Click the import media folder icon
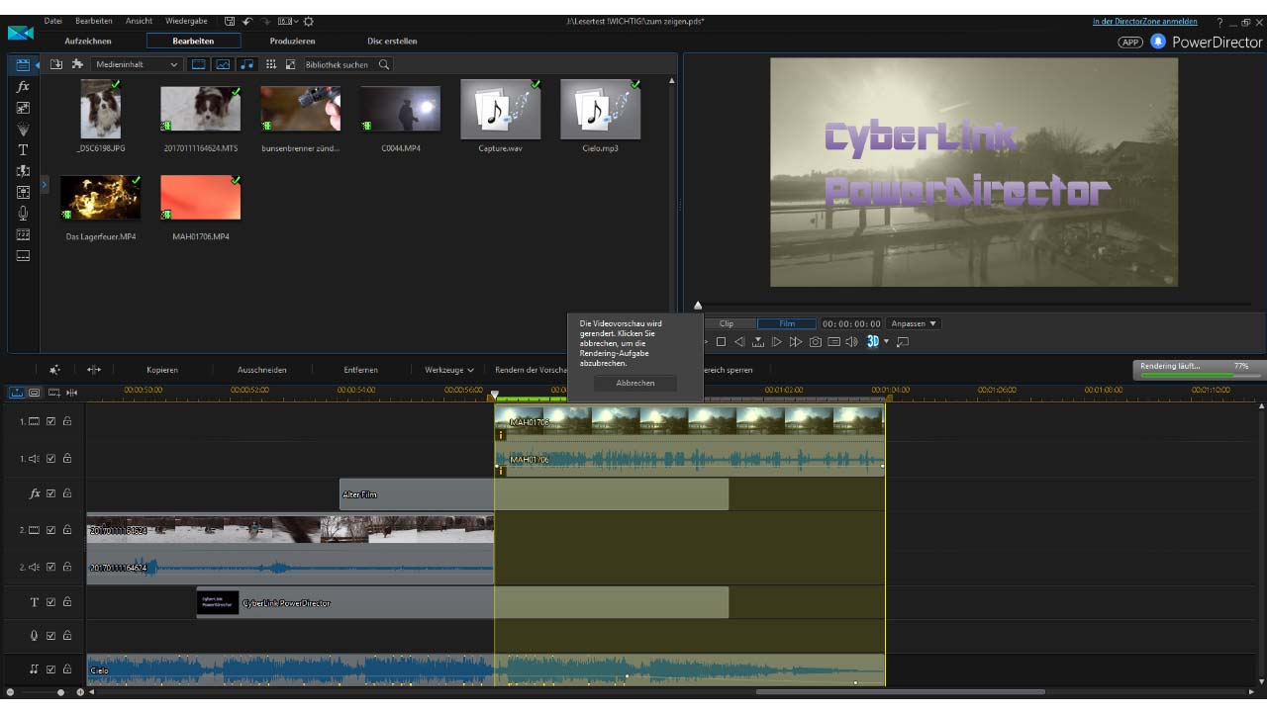The width and height of the screenshot is (1267, 712). pyautogui.click(x=56, y=64)
